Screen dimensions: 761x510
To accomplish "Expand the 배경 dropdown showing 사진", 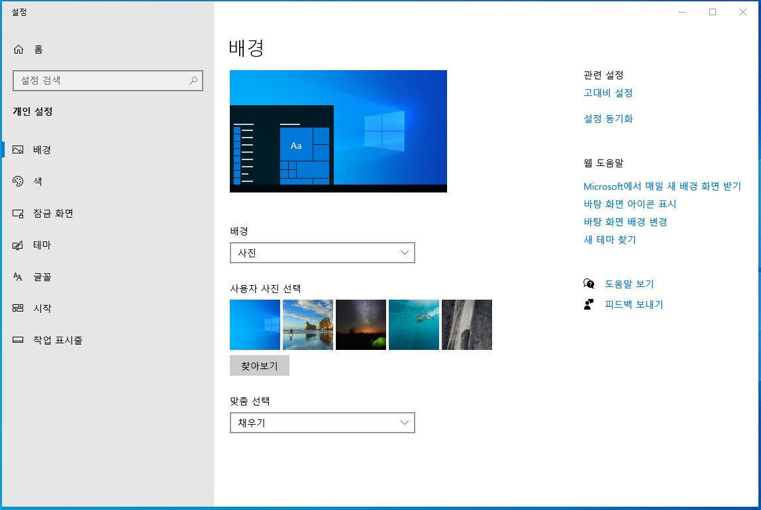I will pos(323,253).
